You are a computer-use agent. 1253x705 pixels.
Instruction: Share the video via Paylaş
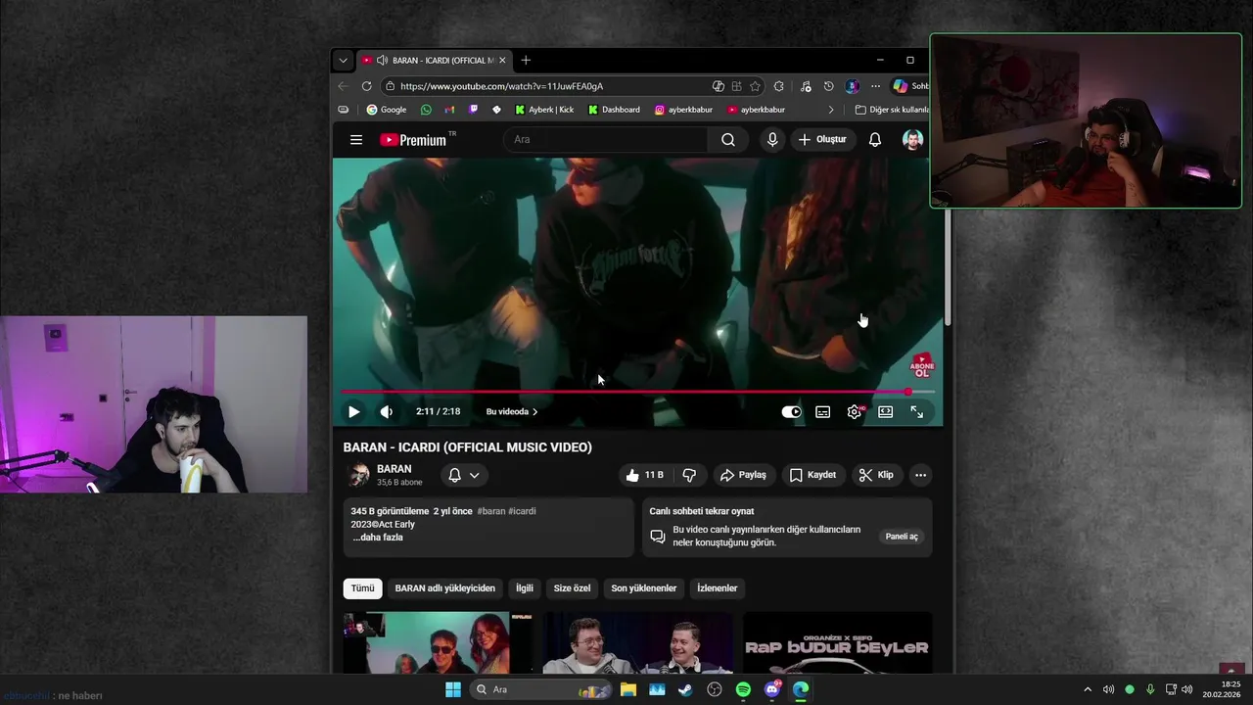tap(743, 475)
